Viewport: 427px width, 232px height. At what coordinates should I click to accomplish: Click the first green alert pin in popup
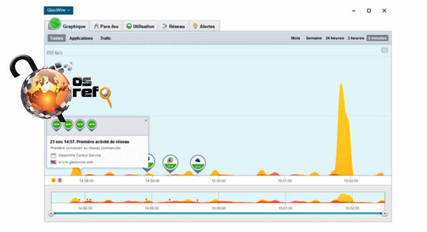pos(56,125)
